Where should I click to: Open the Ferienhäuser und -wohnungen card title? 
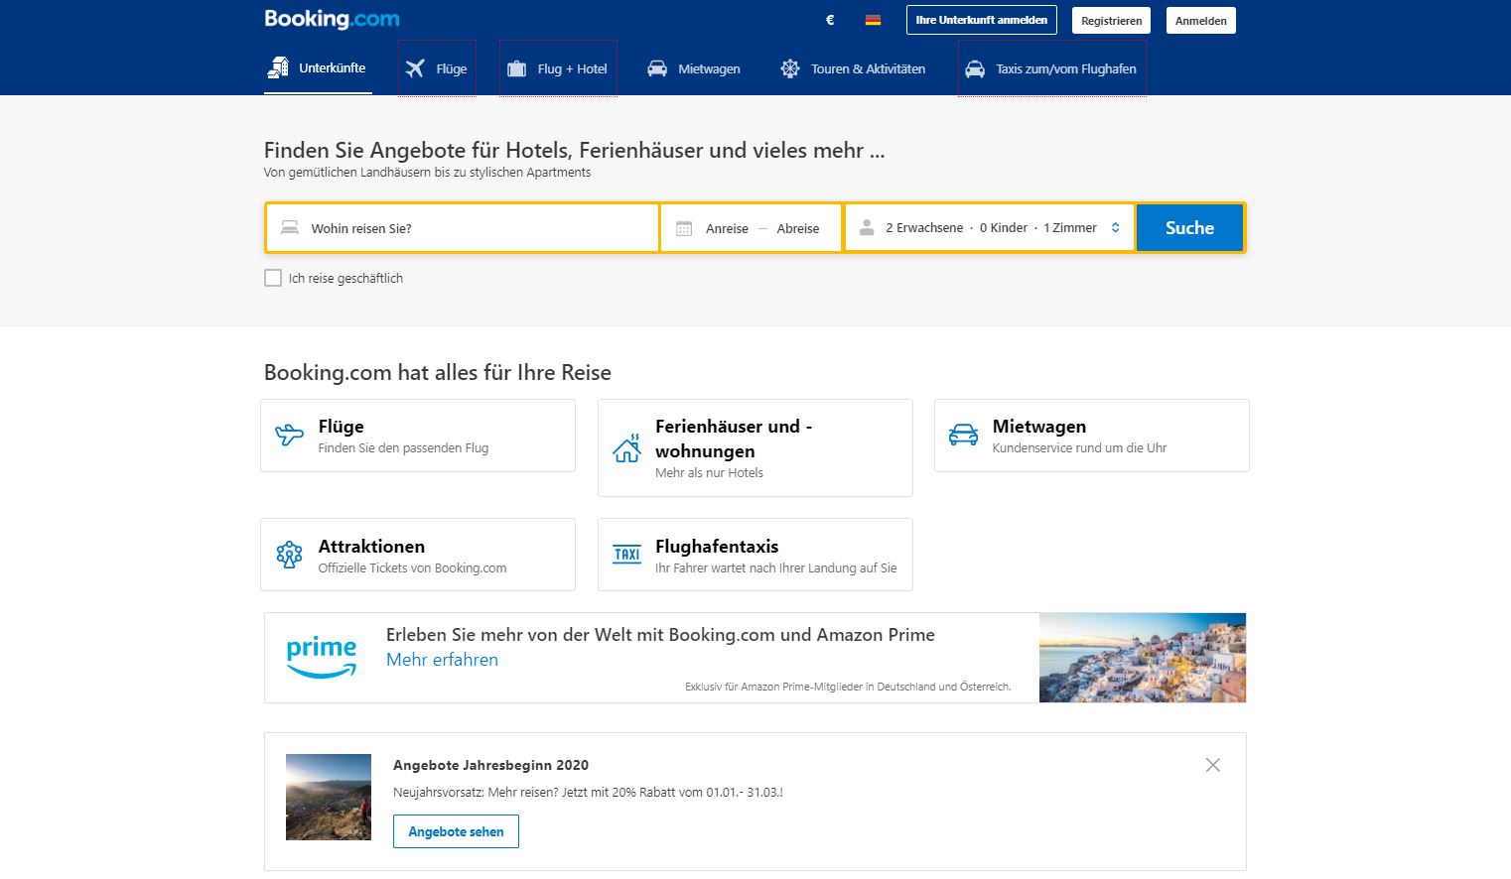(734, 439)
